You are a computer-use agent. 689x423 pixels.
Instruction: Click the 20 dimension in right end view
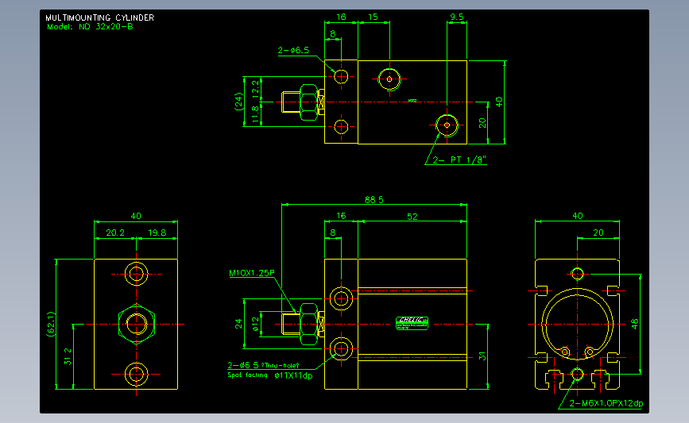tap(598, 233)
